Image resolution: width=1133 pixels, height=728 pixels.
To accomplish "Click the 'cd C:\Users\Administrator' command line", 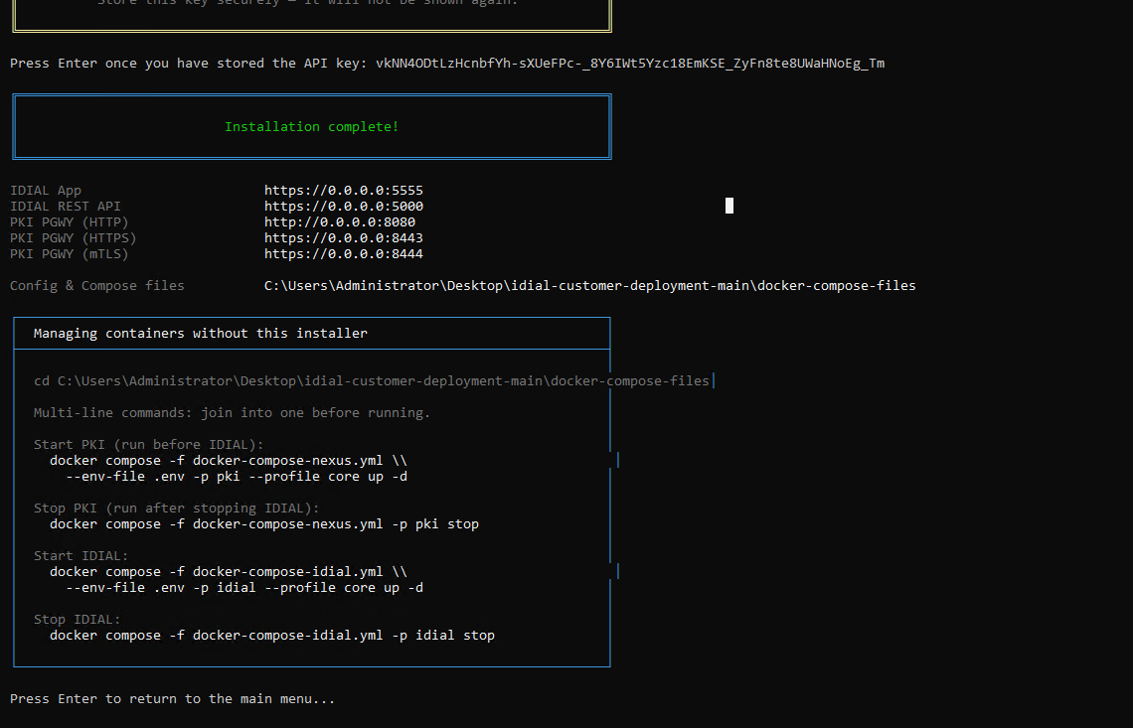I will pos(372,380).
